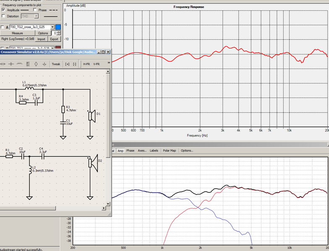Click 'Audiostream started successfully' status message
Image resolution: width=329 pixels, height=251 pixels.
(x=21, y=249)
